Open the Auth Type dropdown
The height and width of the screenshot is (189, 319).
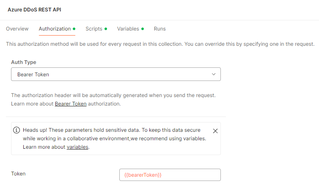point(116,74)
